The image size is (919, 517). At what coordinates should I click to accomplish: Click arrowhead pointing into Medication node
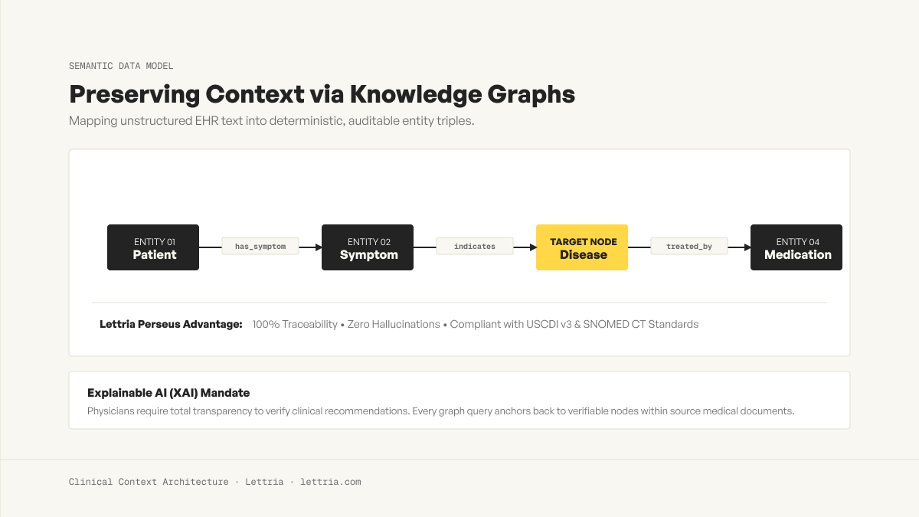pos(746,247)
